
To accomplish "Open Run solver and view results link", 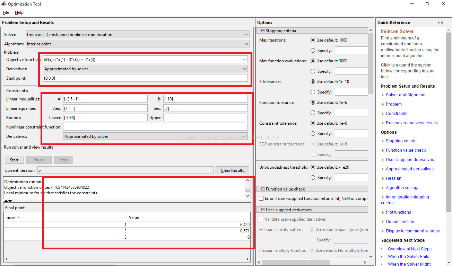I will [412, 123].
